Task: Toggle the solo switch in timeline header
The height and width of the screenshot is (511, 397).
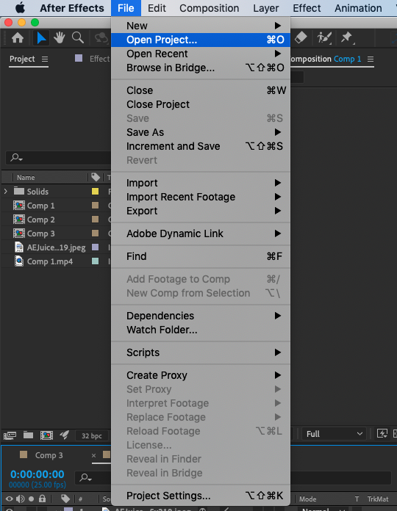Action: coord(31,499)
